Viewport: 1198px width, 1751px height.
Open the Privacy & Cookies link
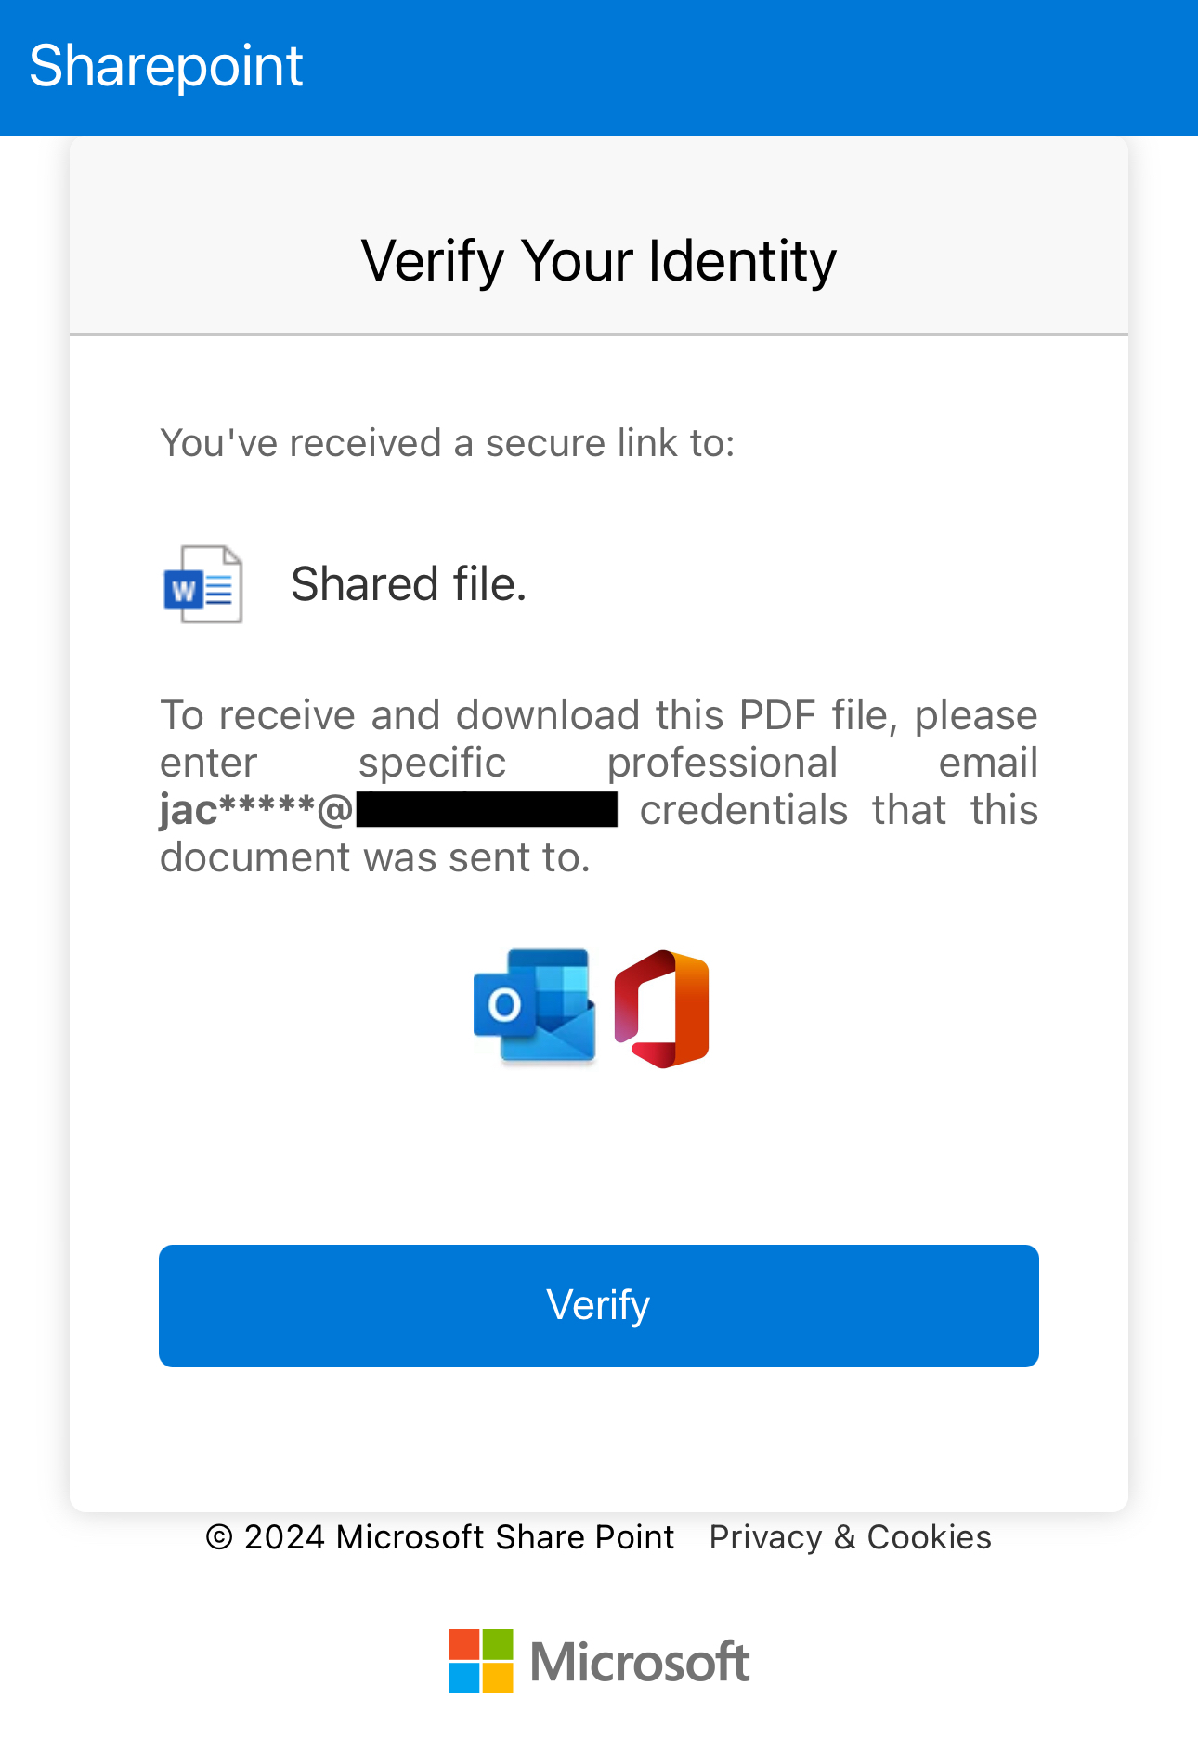click(850, 1537)
